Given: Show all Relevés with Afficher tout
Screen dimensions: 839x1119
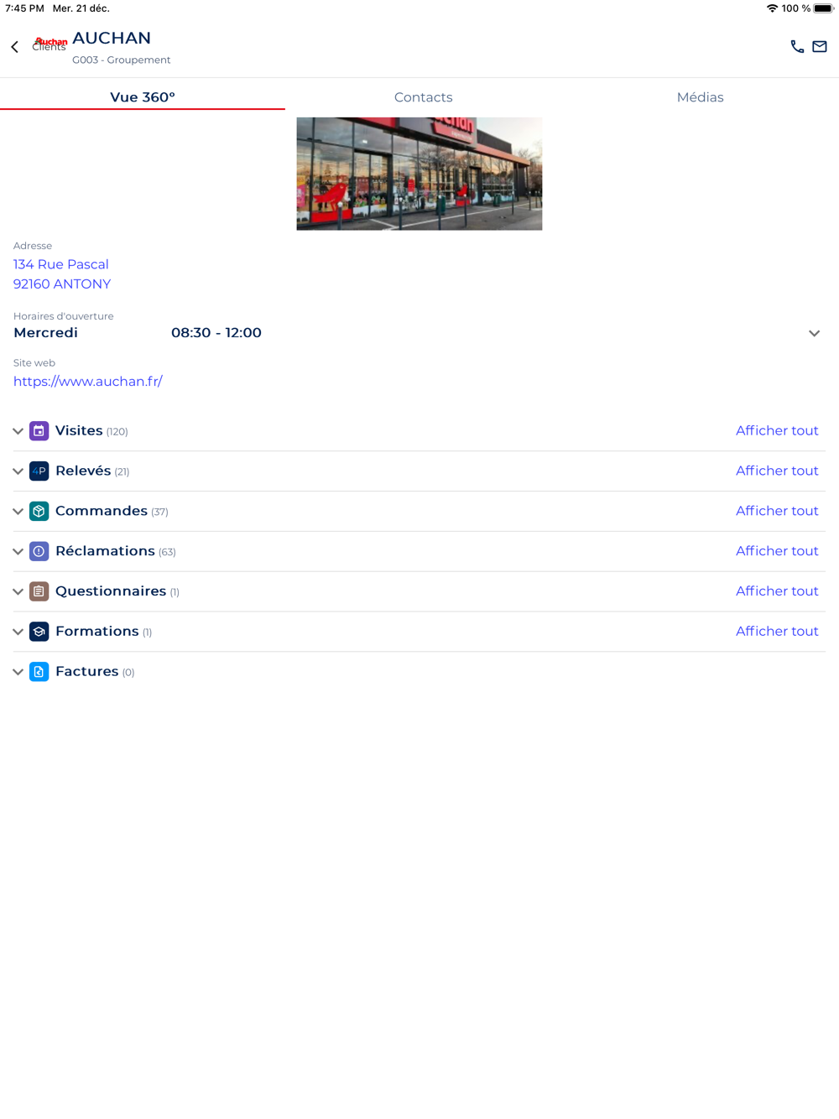Looking at the screenshot, I should (777, 471).
